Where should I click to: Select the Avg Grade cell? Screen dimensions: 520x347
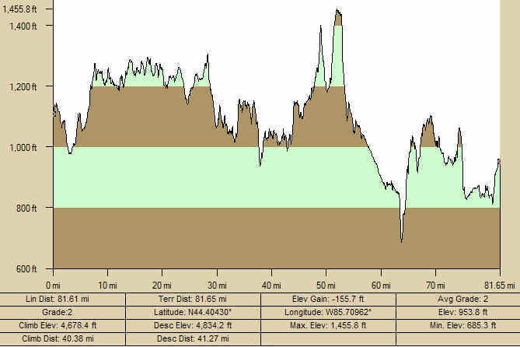point(458,298)
